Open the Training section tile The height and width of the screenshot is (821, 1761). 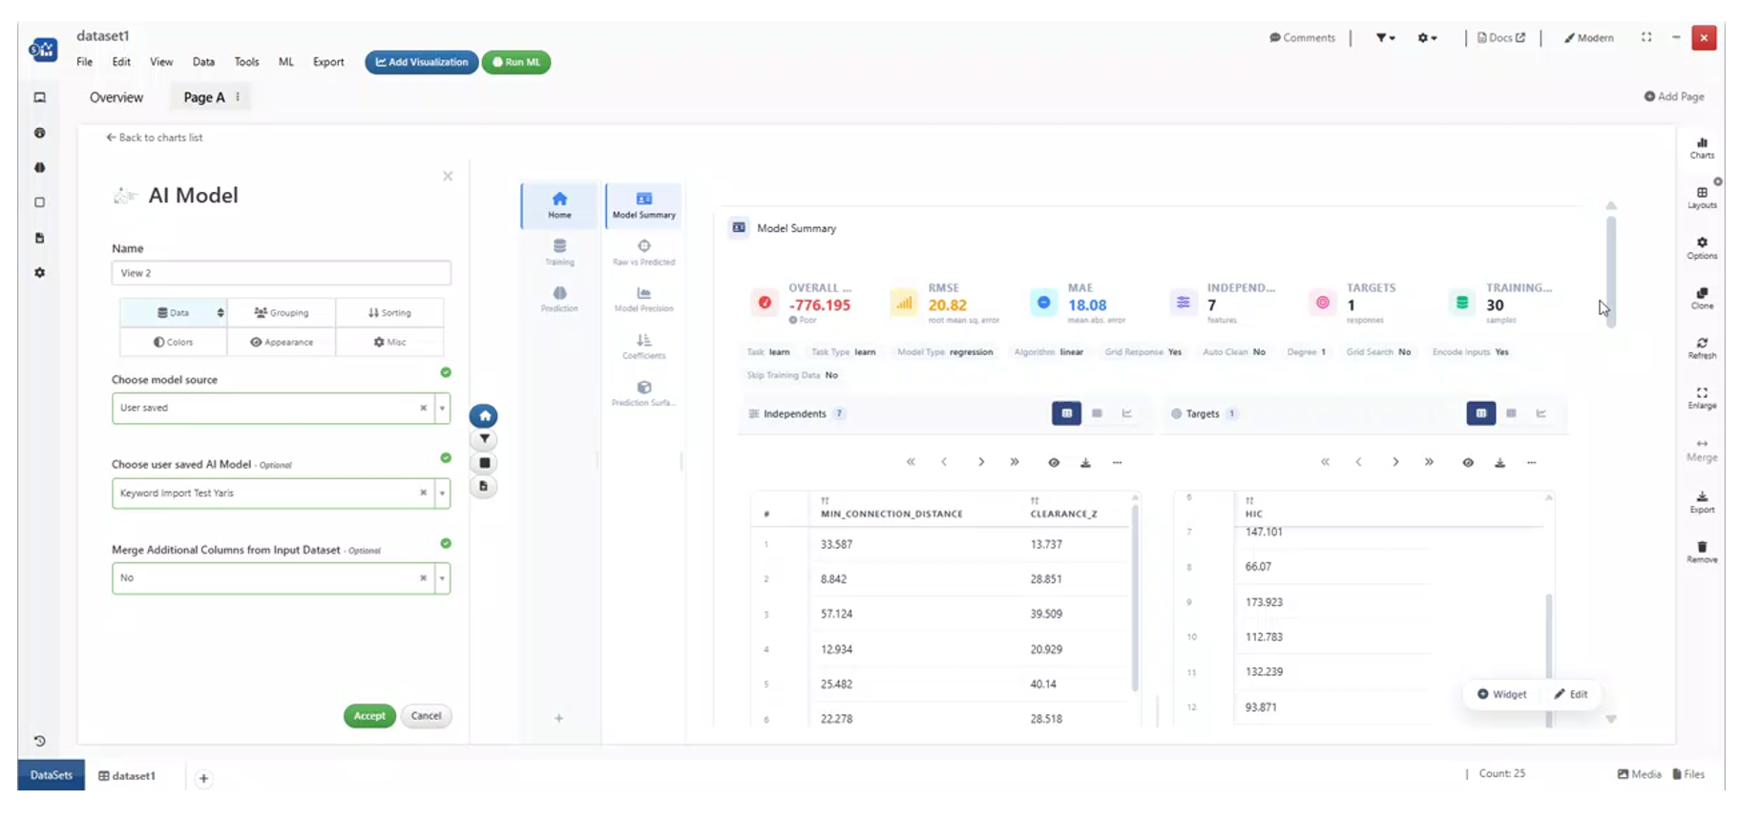(559, 252)
